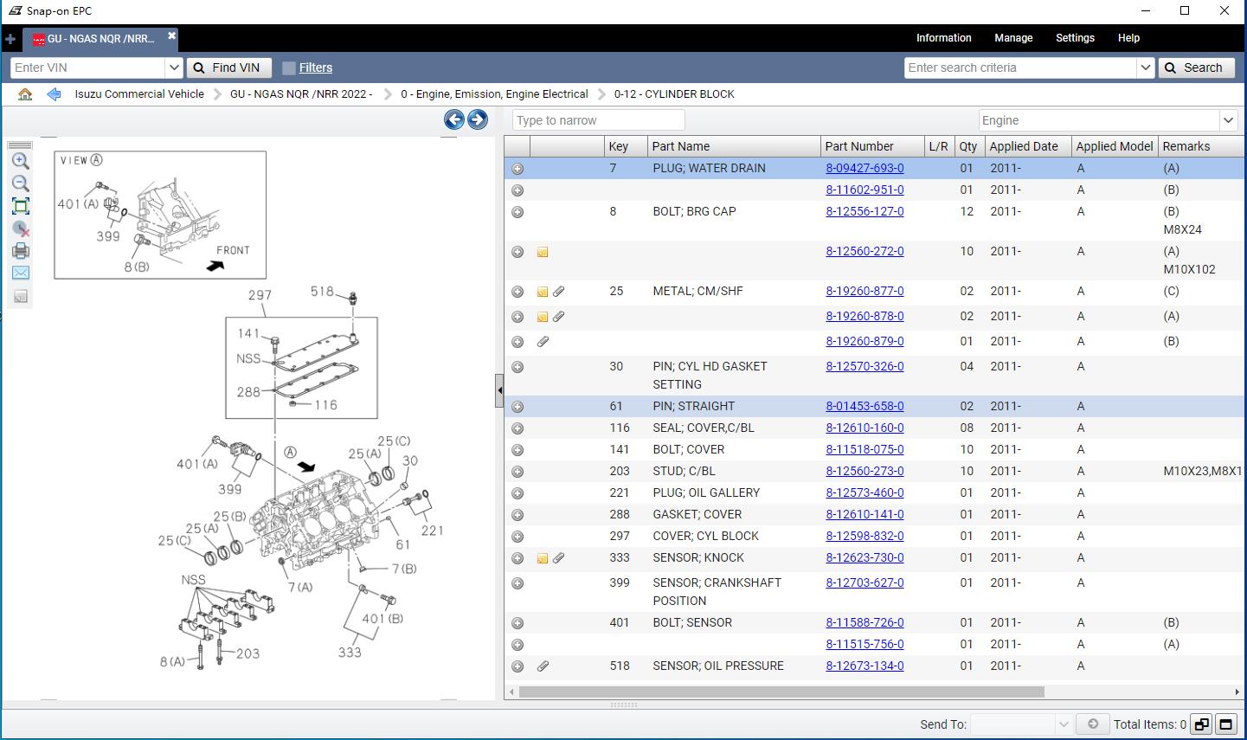Go to next illustration arrow
Image resolution: width=1247 pixels, height=740 pixels.
(x=478, y=120)
